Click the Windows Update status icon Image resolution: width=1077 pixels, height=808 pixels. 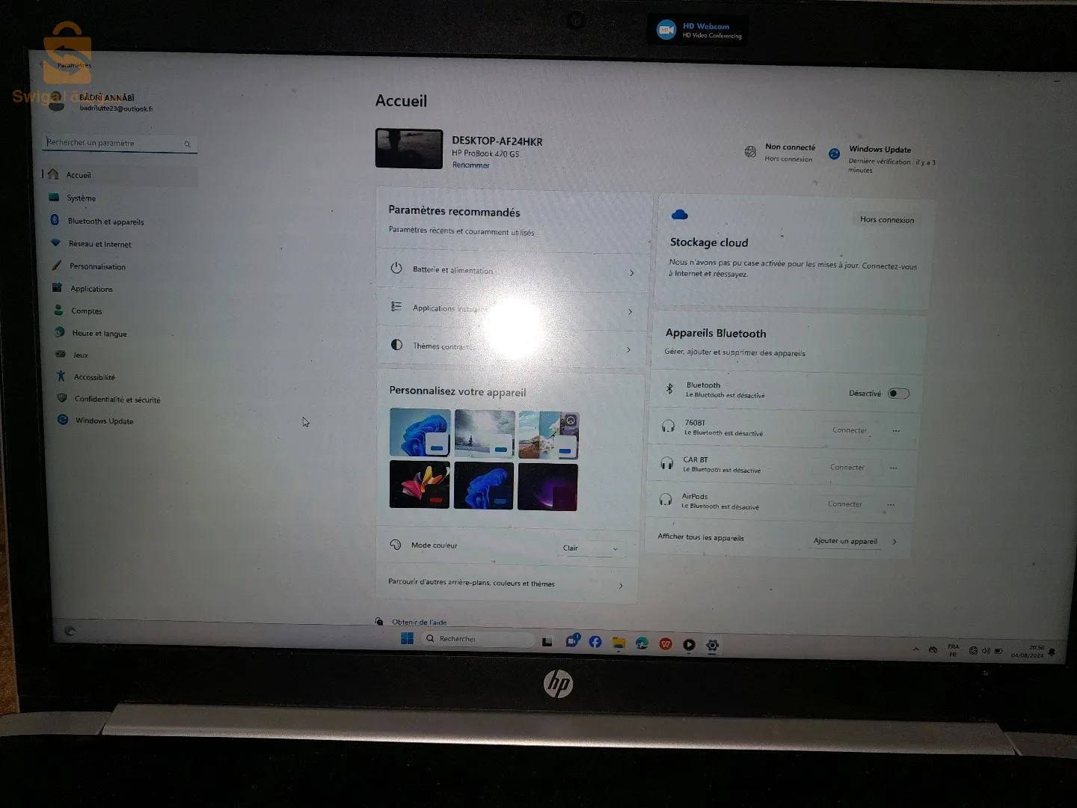click(834, 154)
